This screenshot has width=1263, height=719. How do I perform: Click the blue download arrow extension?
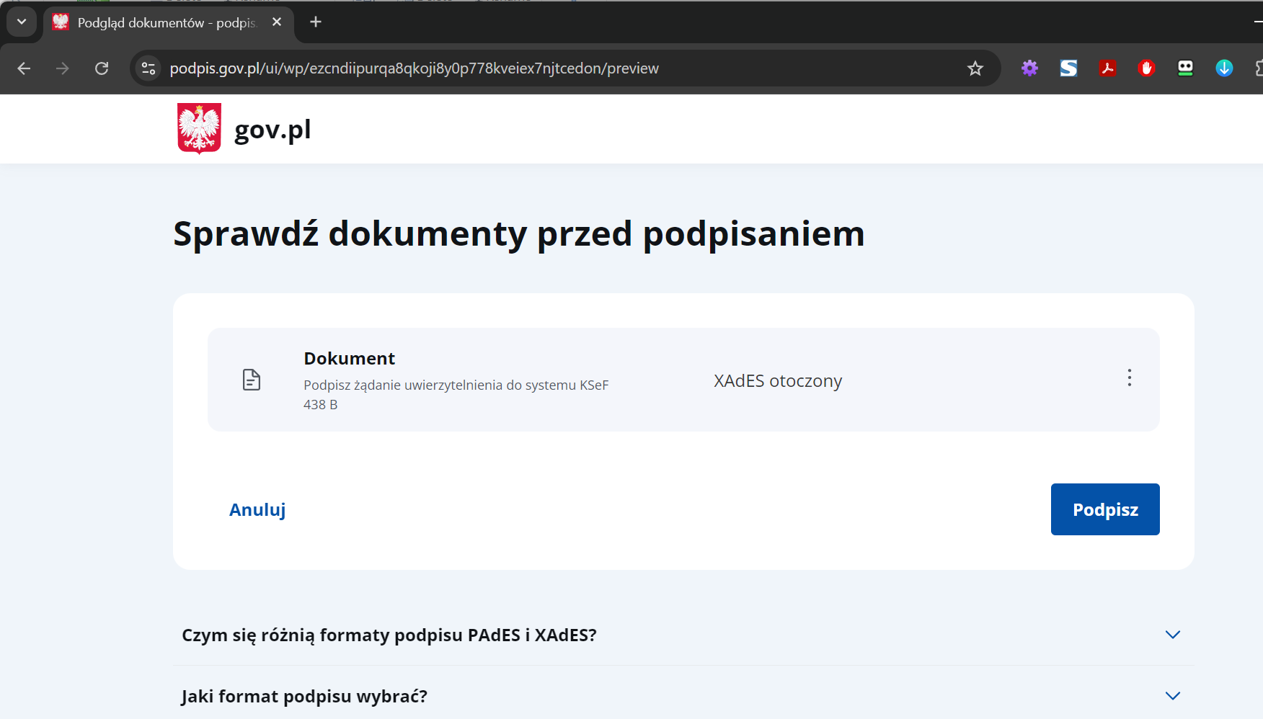(x=1224, y=68)
